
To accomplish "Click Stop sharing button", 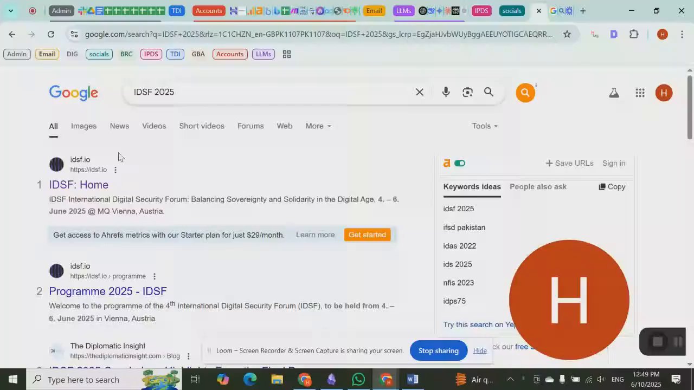I will coord(439,350).
